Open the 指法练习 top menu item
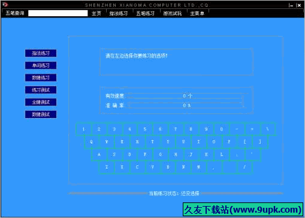Viewport: 305px width, 218px height. click(119, 14)
